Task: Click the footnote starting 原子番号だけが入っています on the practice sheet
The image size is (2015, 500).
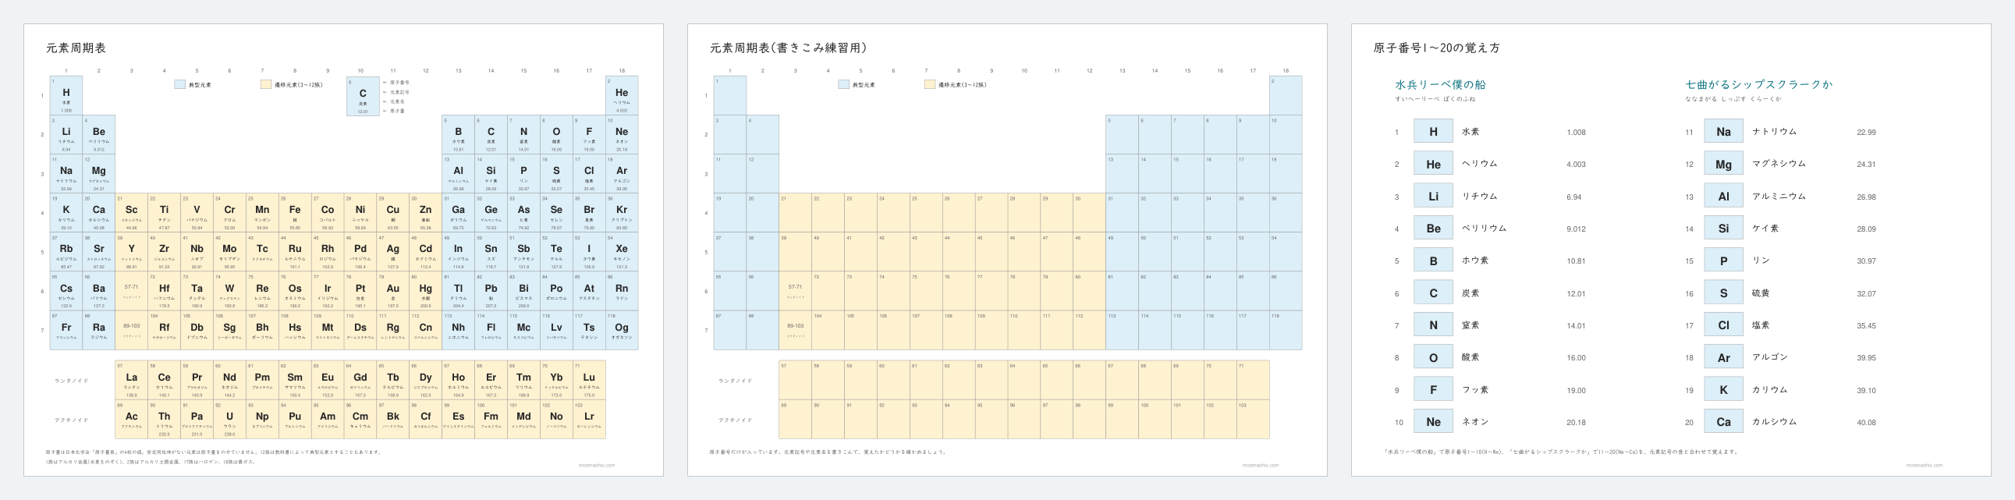Action: tap(828, 452)
